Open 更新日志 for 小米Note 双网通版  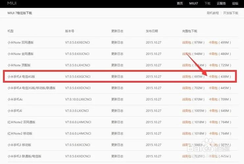coord(117,43)
